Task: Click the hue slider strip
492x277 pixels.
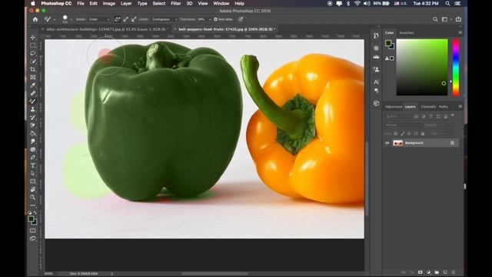Action: coord(456,67)
